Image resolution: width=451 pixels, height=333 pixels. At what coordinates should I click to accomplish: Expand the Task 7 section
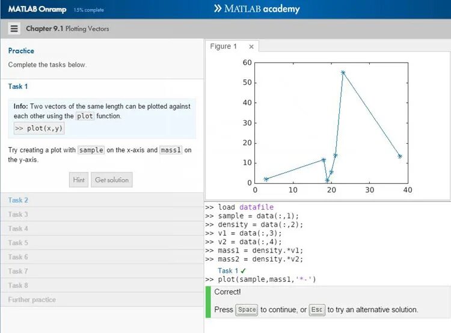click(102, 271)
